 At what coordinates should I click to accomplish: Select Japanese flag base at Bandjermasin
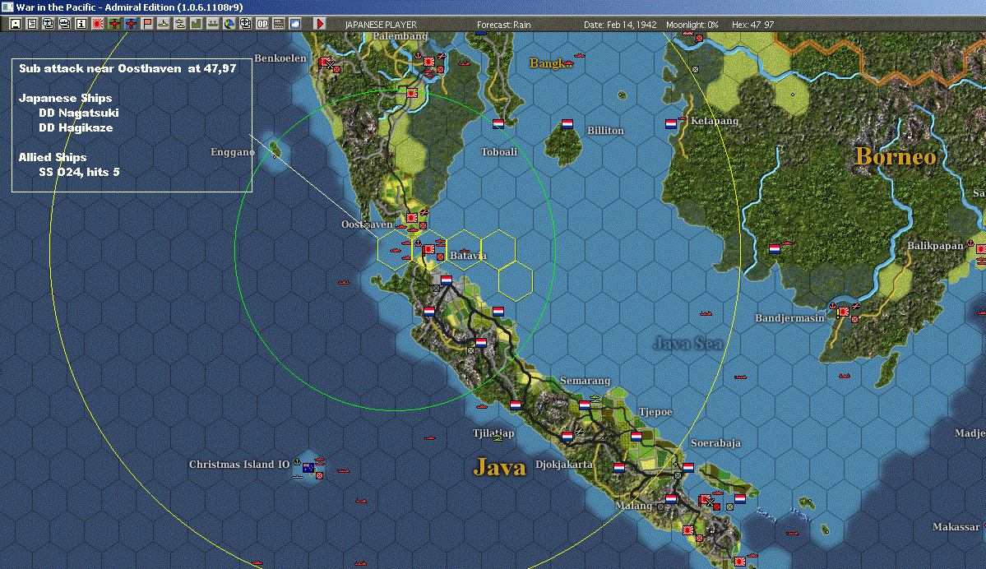(843, 311)
